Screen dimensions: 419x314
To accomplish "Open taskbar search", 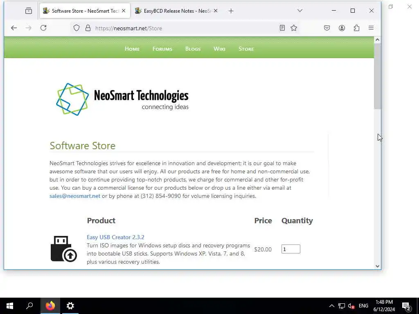I will coord(29,306).
